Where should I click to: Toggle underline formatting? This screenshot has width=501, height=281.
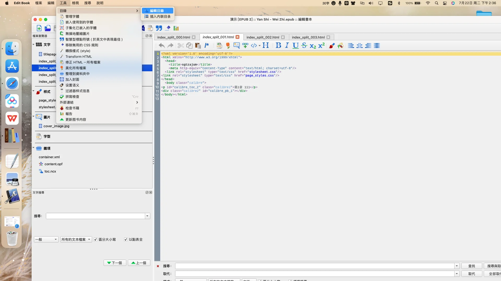click(x=295, y=46)
